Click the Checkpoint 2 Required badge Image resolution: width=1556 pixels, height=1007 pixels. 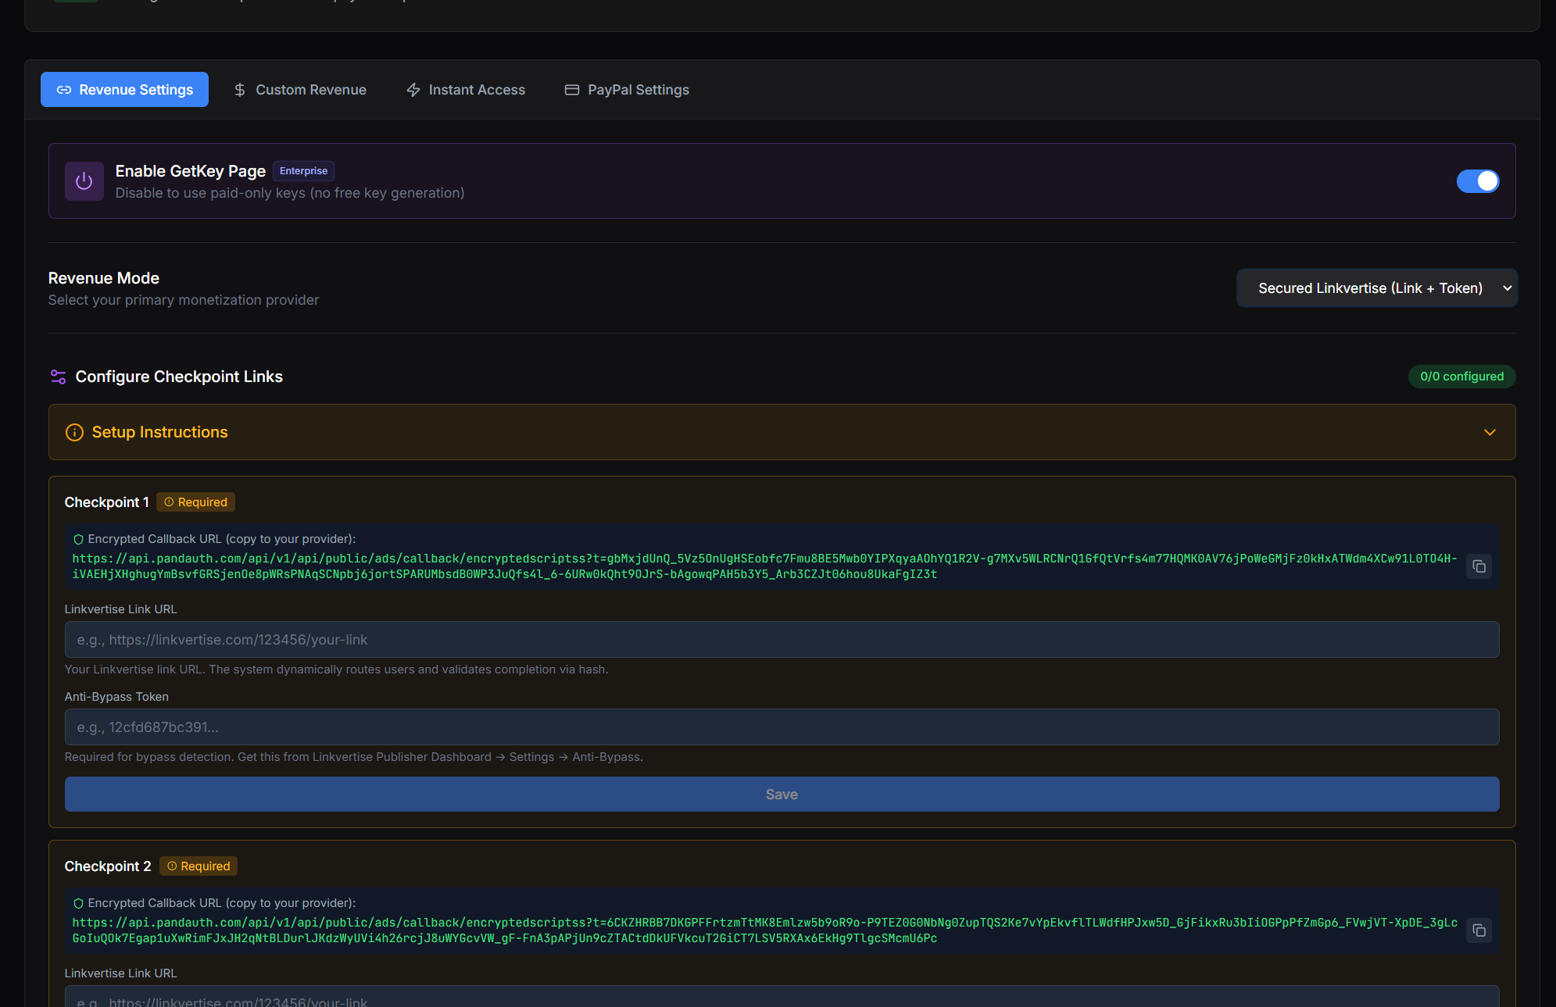[x=199, y=866]
